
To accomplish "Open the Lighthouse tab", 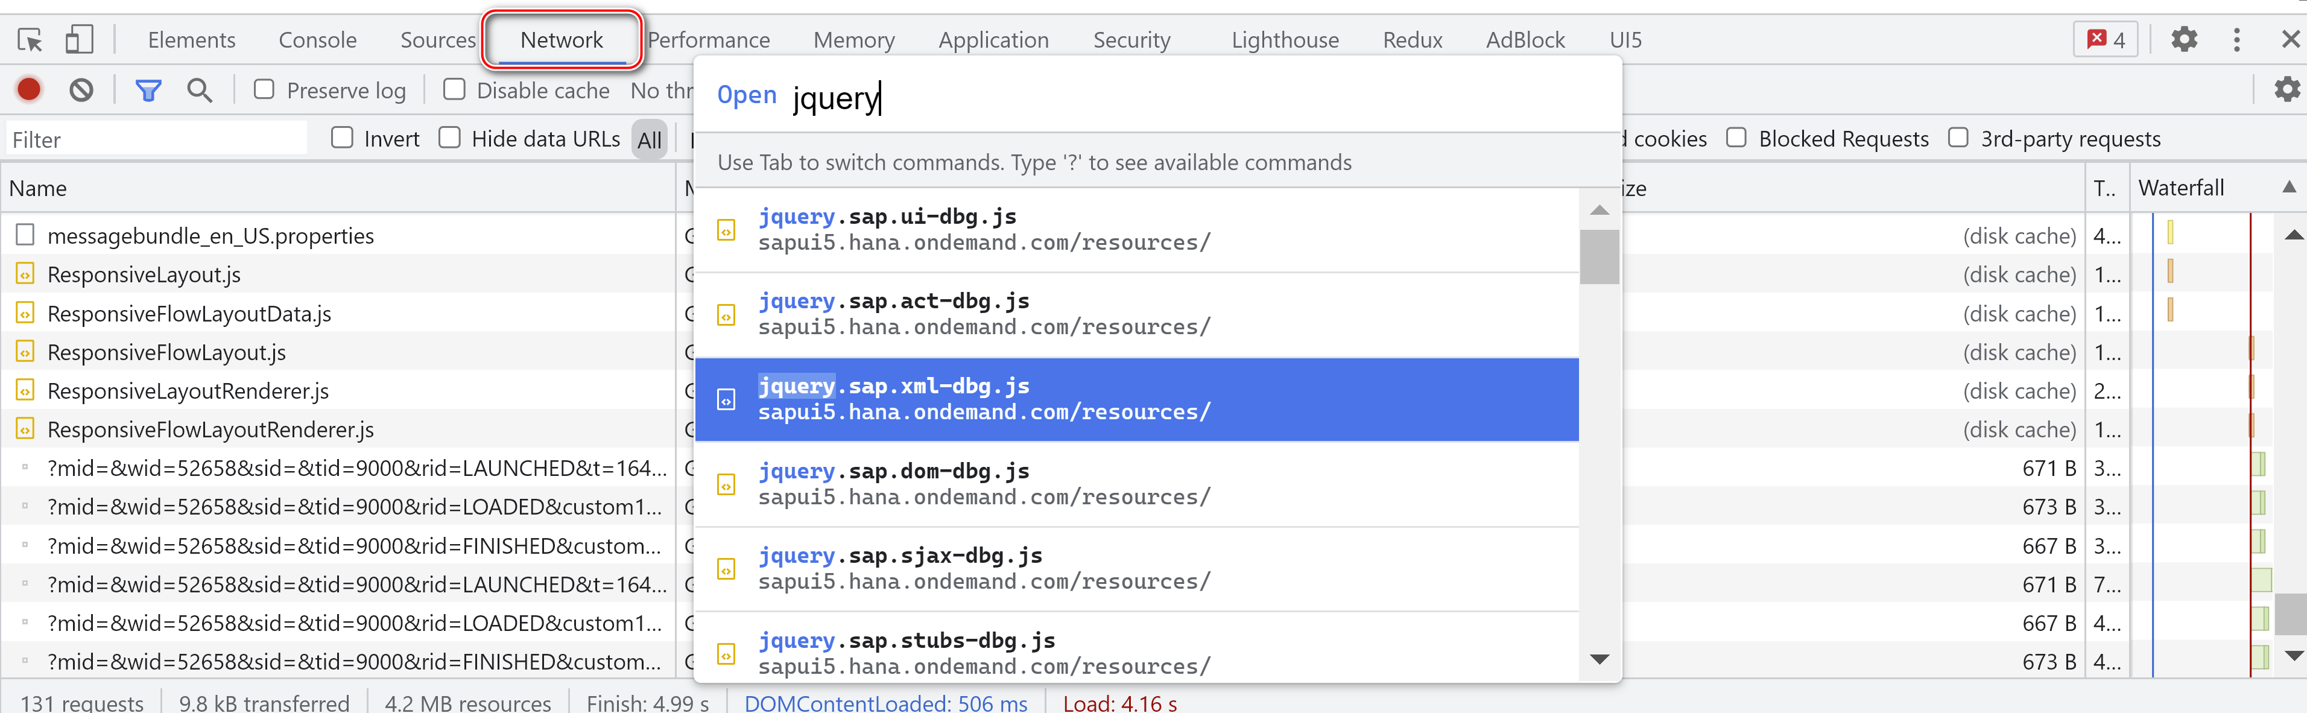I will pyautogui.click(x=1284, y=39).
